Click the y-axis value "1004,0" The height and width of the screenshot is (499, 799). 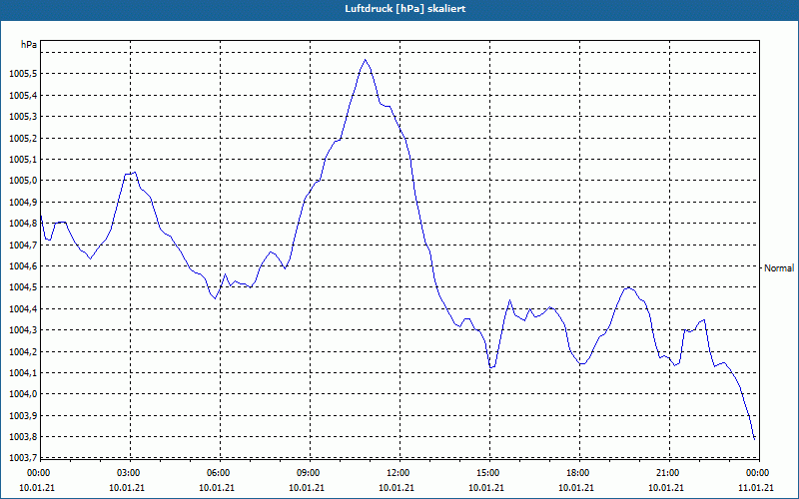23,394
